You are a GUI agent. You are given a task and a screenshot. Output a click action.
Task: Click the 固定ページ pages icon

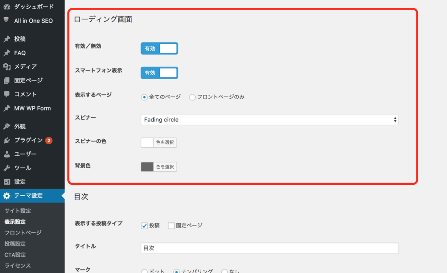pyautogui.click(x=7, y=80)
